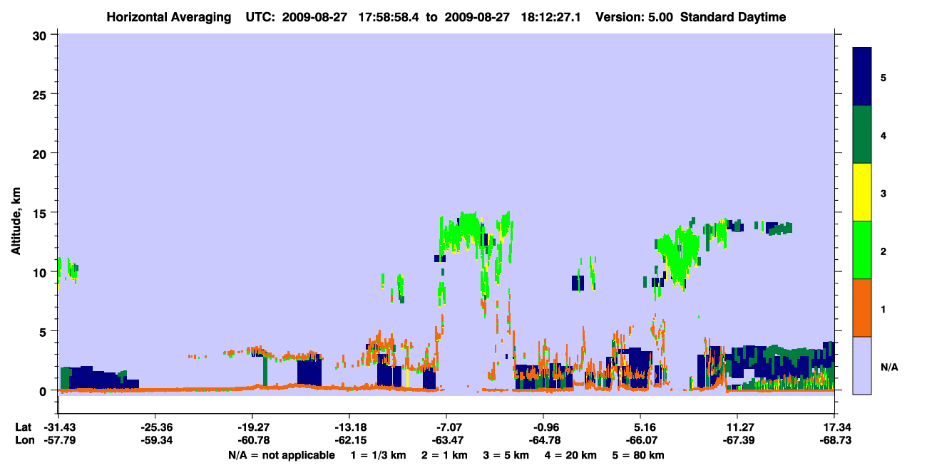Click latitude value 11.27
The height and width of the screenshot is (475, 927).
click(x=737, y=427)
